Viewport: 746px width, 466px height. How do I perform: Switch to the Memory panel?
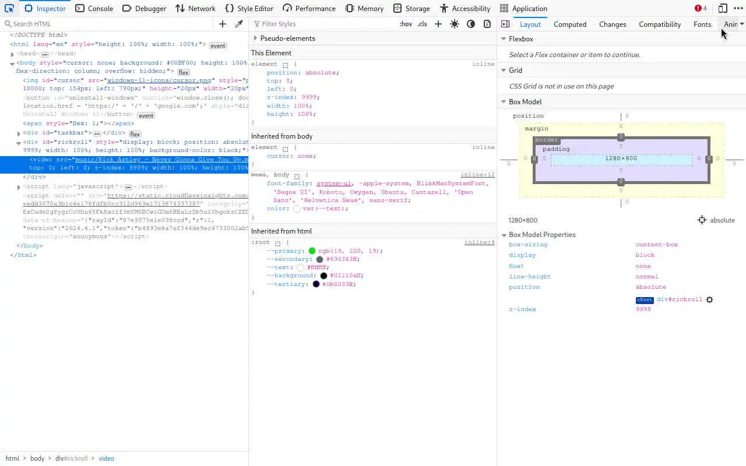364,8
